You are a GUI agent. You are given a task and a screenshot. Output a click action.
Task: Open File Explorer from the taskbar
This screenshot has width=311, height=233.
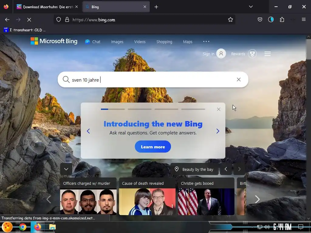point(52,227)
